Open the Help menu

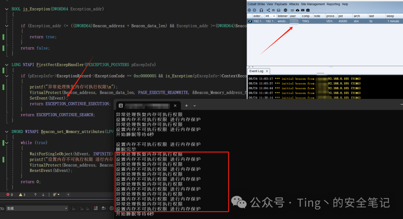345,4
